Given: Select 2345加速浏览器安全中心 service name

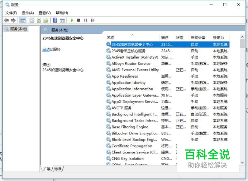Looking at the screenshot, I should pos(132,44).
